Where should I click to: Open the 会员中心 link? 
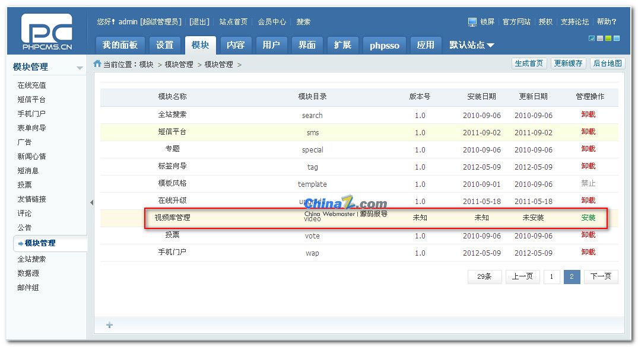pos(272,22)
